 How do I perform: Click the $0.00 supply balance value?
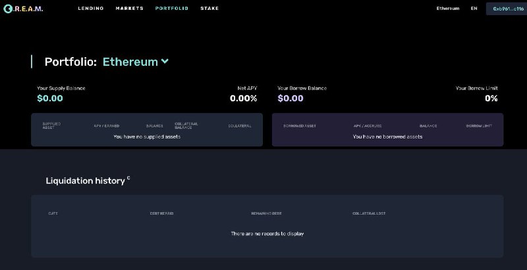click(x=50, y=98)
